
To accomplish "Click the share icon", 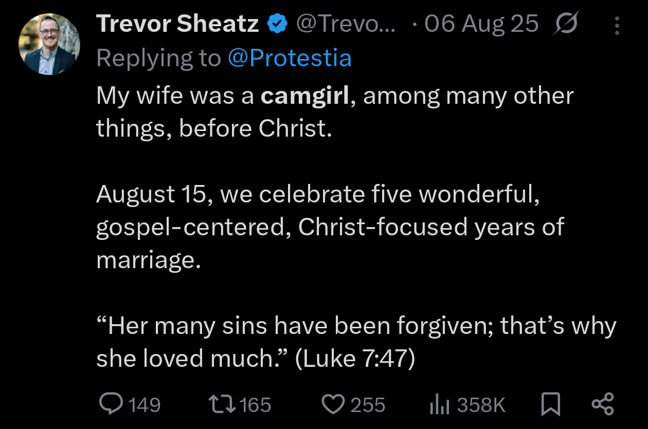I will tap(602, 404).
